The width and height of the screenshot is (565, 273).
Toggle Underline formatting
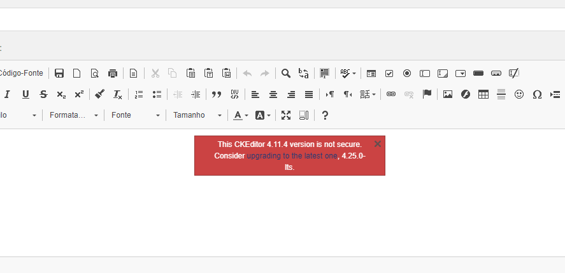pos(25,94)
